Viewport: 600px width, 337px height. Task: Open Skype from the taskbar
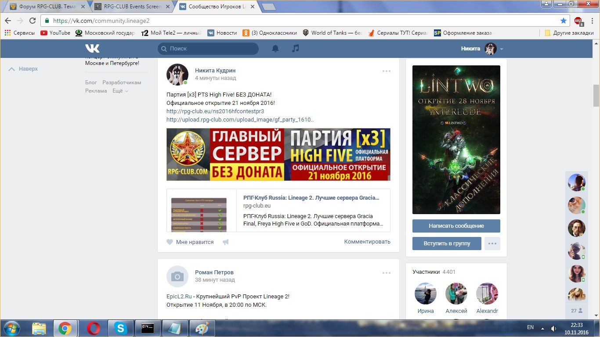tap(120, 328)
